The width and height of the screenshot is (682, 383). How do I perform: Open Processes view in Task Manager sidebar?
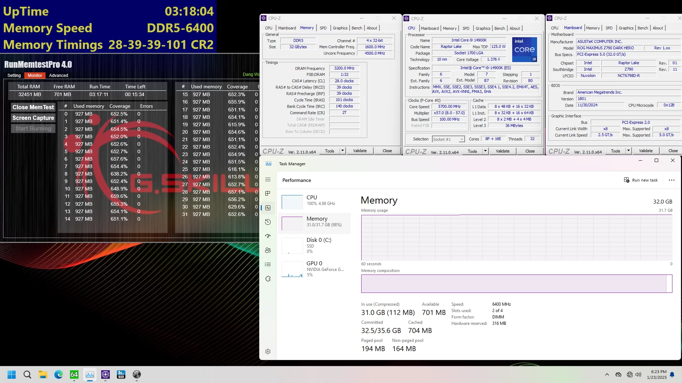[268, 194]
